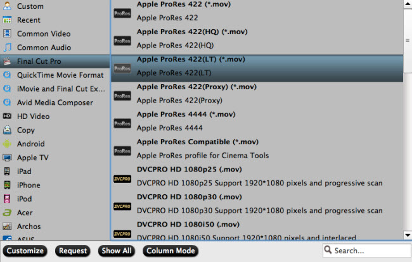Screen dimensions: 412x262
Task: Click DVCPRO icon beside DVCPRO HD 1080p25
Action: coord(122,179)
